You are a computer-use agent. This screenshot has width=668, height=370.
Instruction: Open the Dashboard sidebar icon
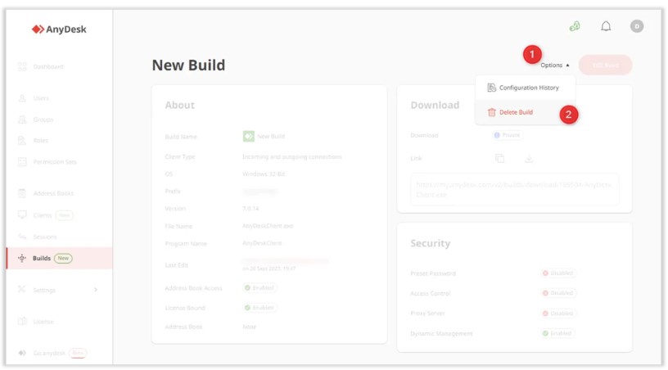coord(22,66)
